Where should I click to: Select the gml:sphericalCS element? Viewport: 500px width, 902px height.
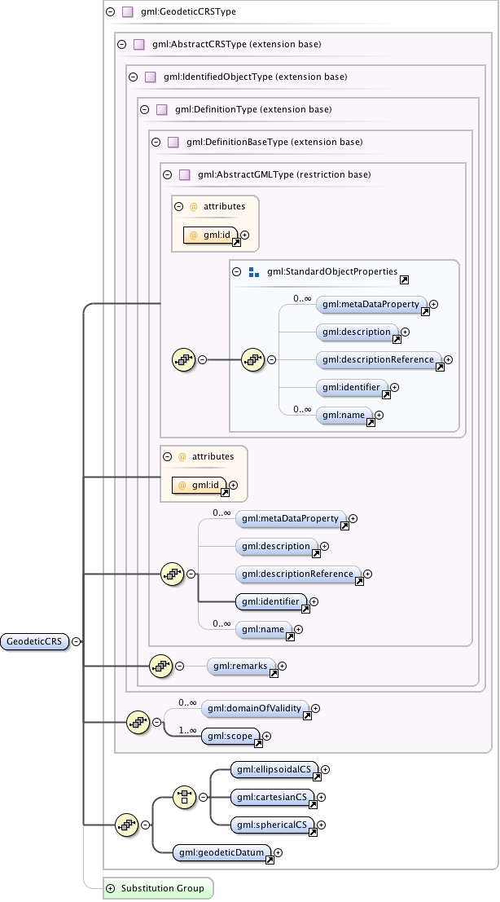(x=273, y=825)
